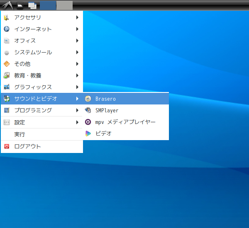This screenshot has width=249, height=228.
Task: Switch to the second gray workspace
Action: click(64, 5)
